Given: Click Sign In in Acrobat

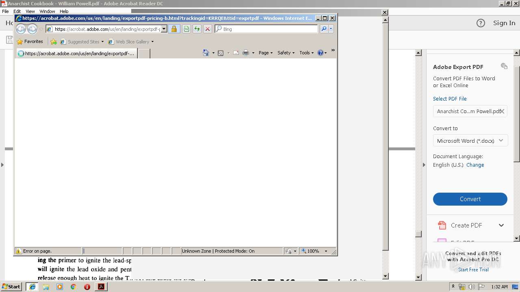Looking at the screenshot, I should coord(504,23).
